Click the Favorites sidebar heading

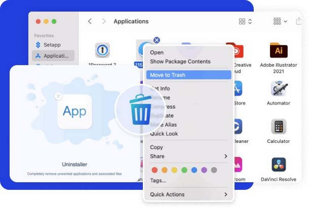point(44,36)
